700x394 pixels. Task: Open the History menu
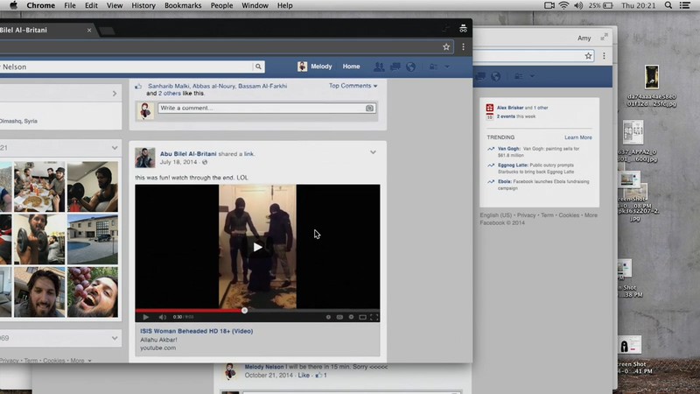(x=143, y=5)
